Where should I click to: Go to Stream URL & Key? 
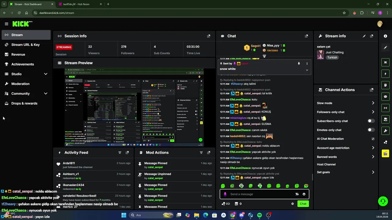[26, 45]
